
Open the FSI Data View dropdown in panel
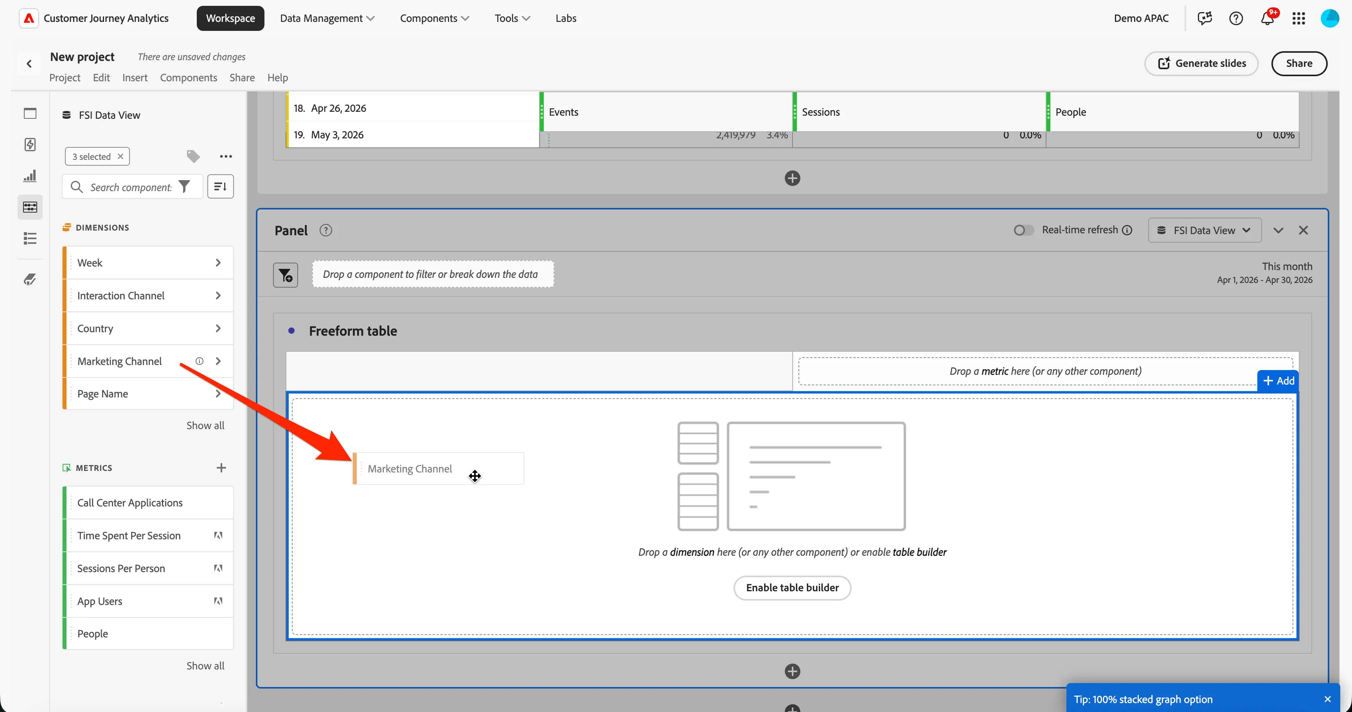pos(1205,230)
